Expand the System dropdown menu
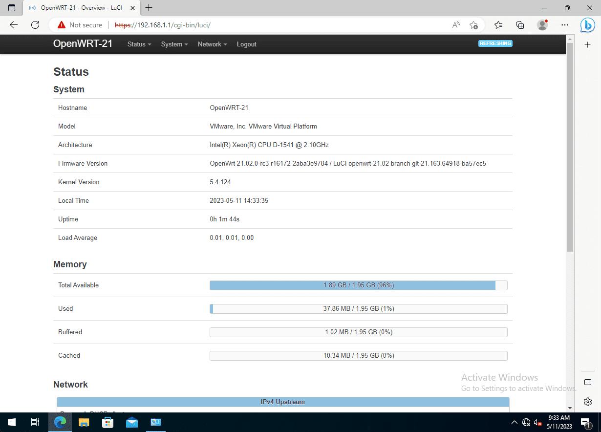601x432 pixels. click(x=174, y=44)
